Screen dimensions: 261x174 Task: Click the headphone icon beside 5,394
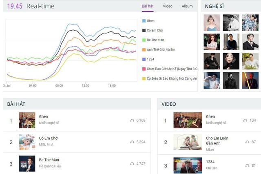click(x=132, y=142)
